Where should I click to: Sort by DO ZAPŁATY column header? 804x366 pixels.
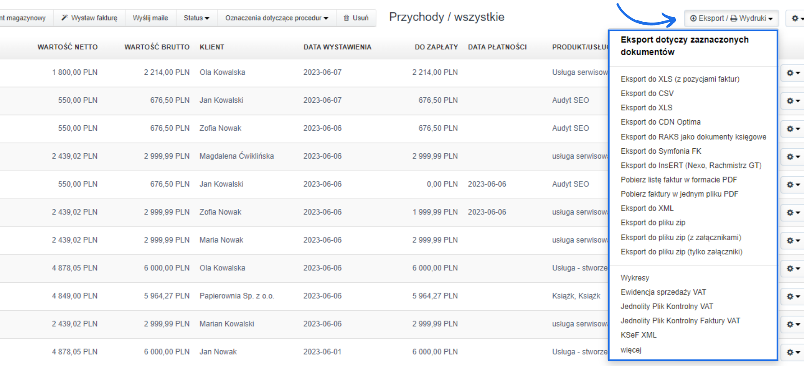(436, 47)
